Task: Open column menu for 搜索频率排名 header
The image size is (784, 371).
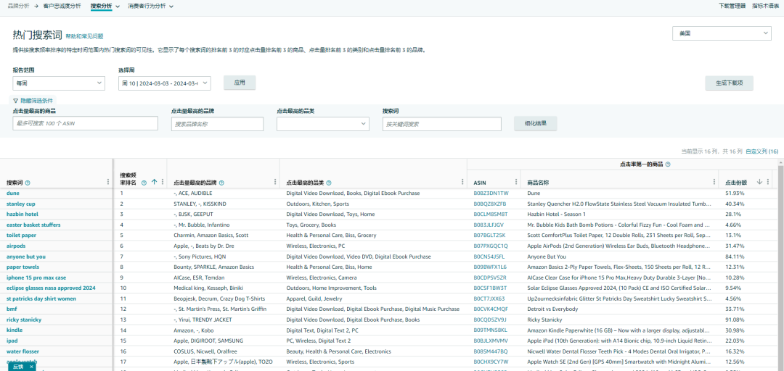Action: pyautogui.click(x=162, y=183)
